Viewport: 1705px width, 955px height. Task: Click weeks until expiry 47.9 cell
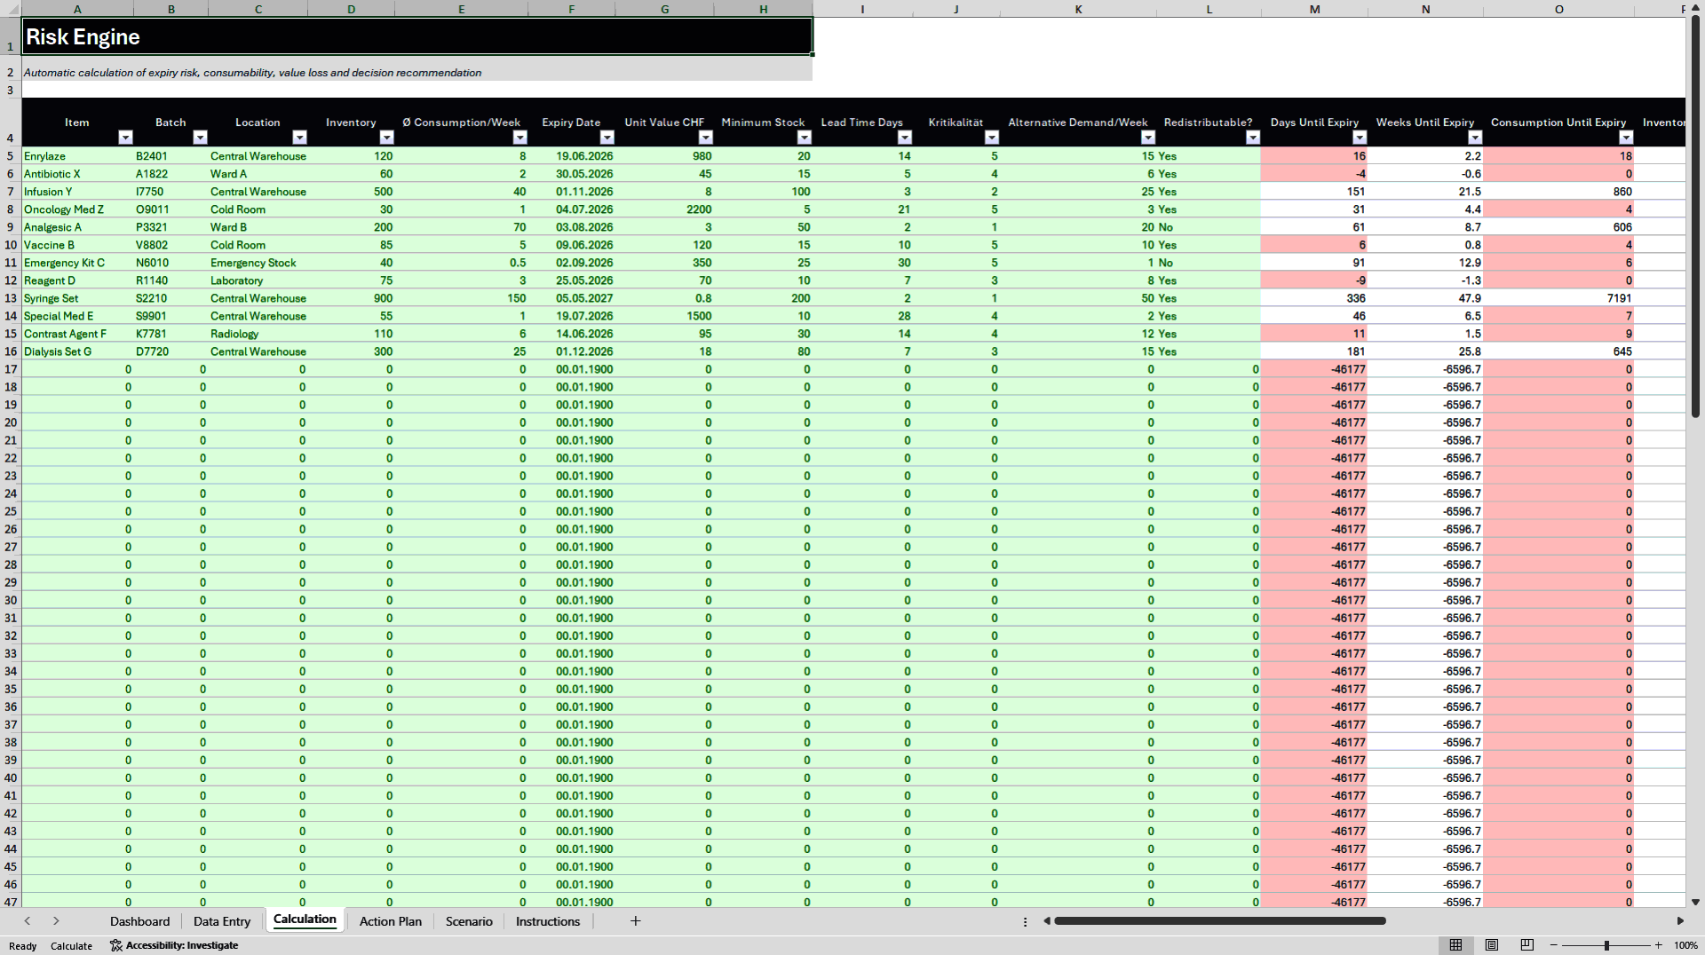[x=1425, y=298]
